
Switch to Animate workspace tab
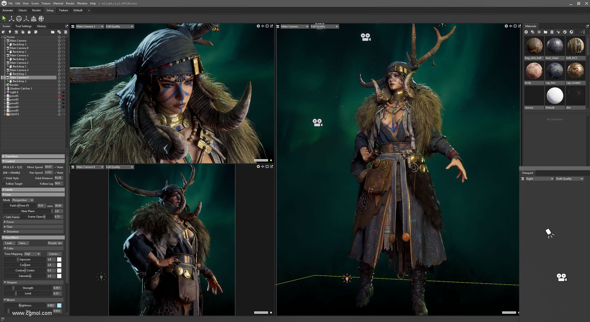click(8, 10)
